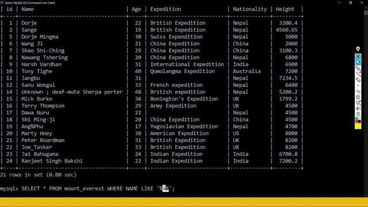The width and height of the screenshot is (368, 207).
Task: Click the SQL query input line at mysql prompt
Action: coord(87,189)
